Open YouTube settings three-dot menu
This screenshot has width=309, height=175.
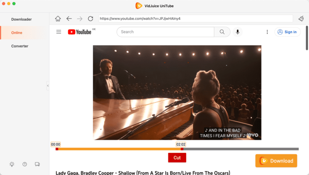click(x=267, y=32)
